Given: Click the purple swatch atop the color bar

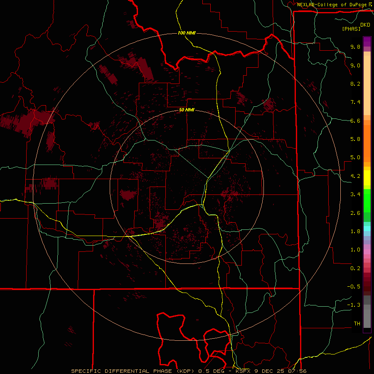Looking at the screenshot, I should coord(367,42).
